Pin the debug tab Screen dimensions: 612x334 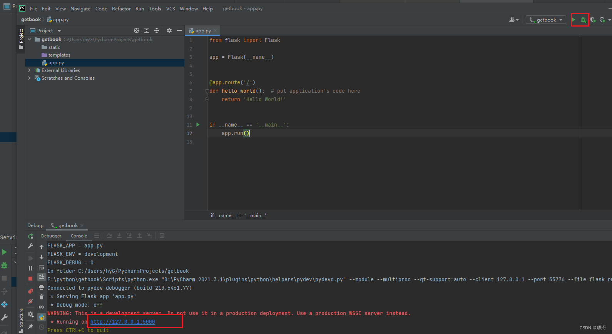click(x=30, y=327)
